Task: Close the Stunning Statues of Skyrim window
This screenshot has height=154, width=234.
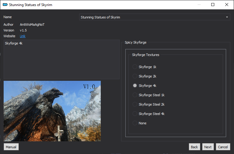Action: [x=226, y=5]
